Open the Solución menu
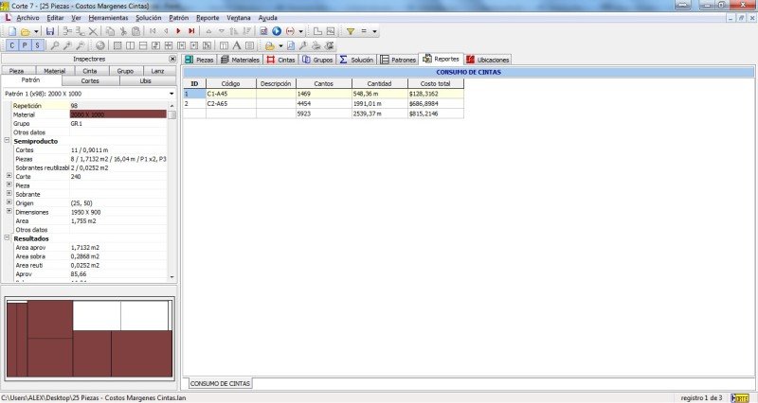 tap(148, 18)
